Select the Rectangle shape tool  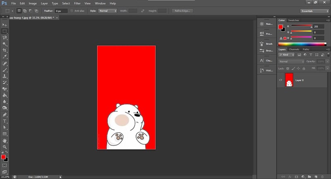click(5, 134)
